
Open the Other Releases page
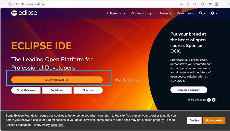click(26, 90)
